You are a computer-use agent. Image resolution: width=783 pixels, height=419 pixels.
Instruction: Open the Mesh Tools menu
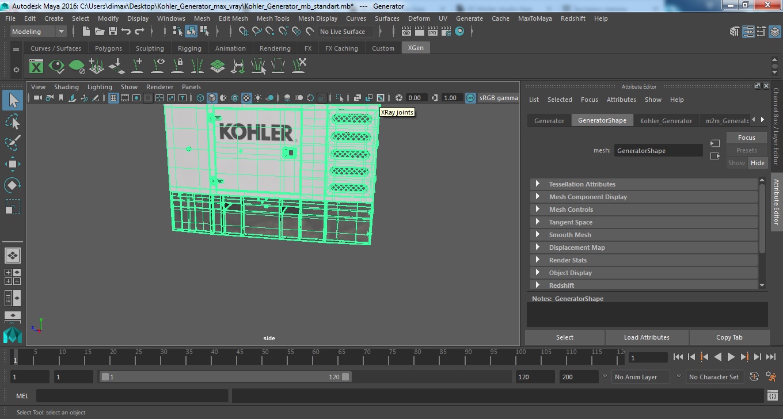(x=273, y=18)
